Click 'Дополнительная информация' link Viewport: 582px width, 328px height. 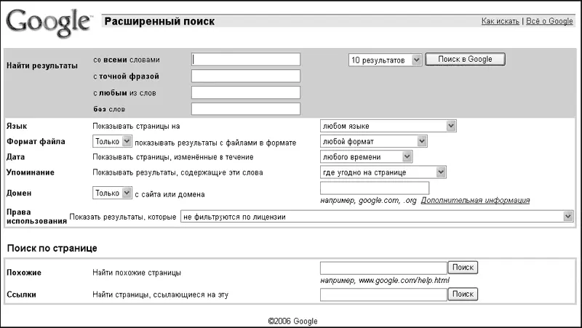[x=475, y=200]
